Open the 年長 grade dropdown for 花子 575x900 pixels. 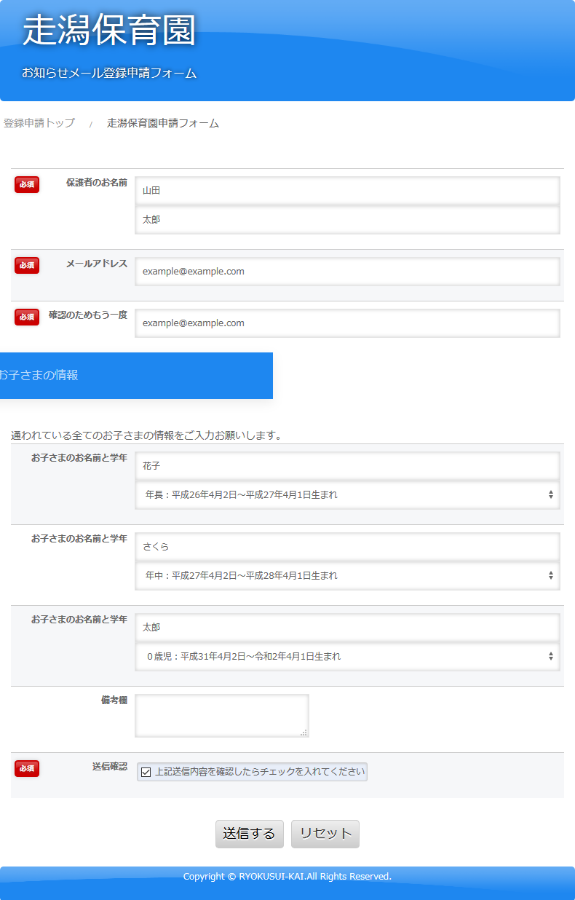point(347,495)
